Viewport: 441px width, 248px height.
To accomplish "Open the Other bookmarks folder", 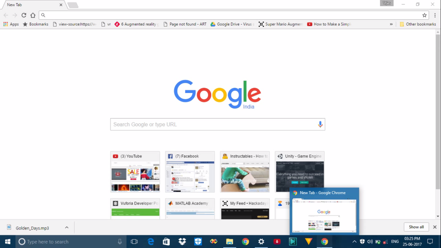I will pos(418,24).
